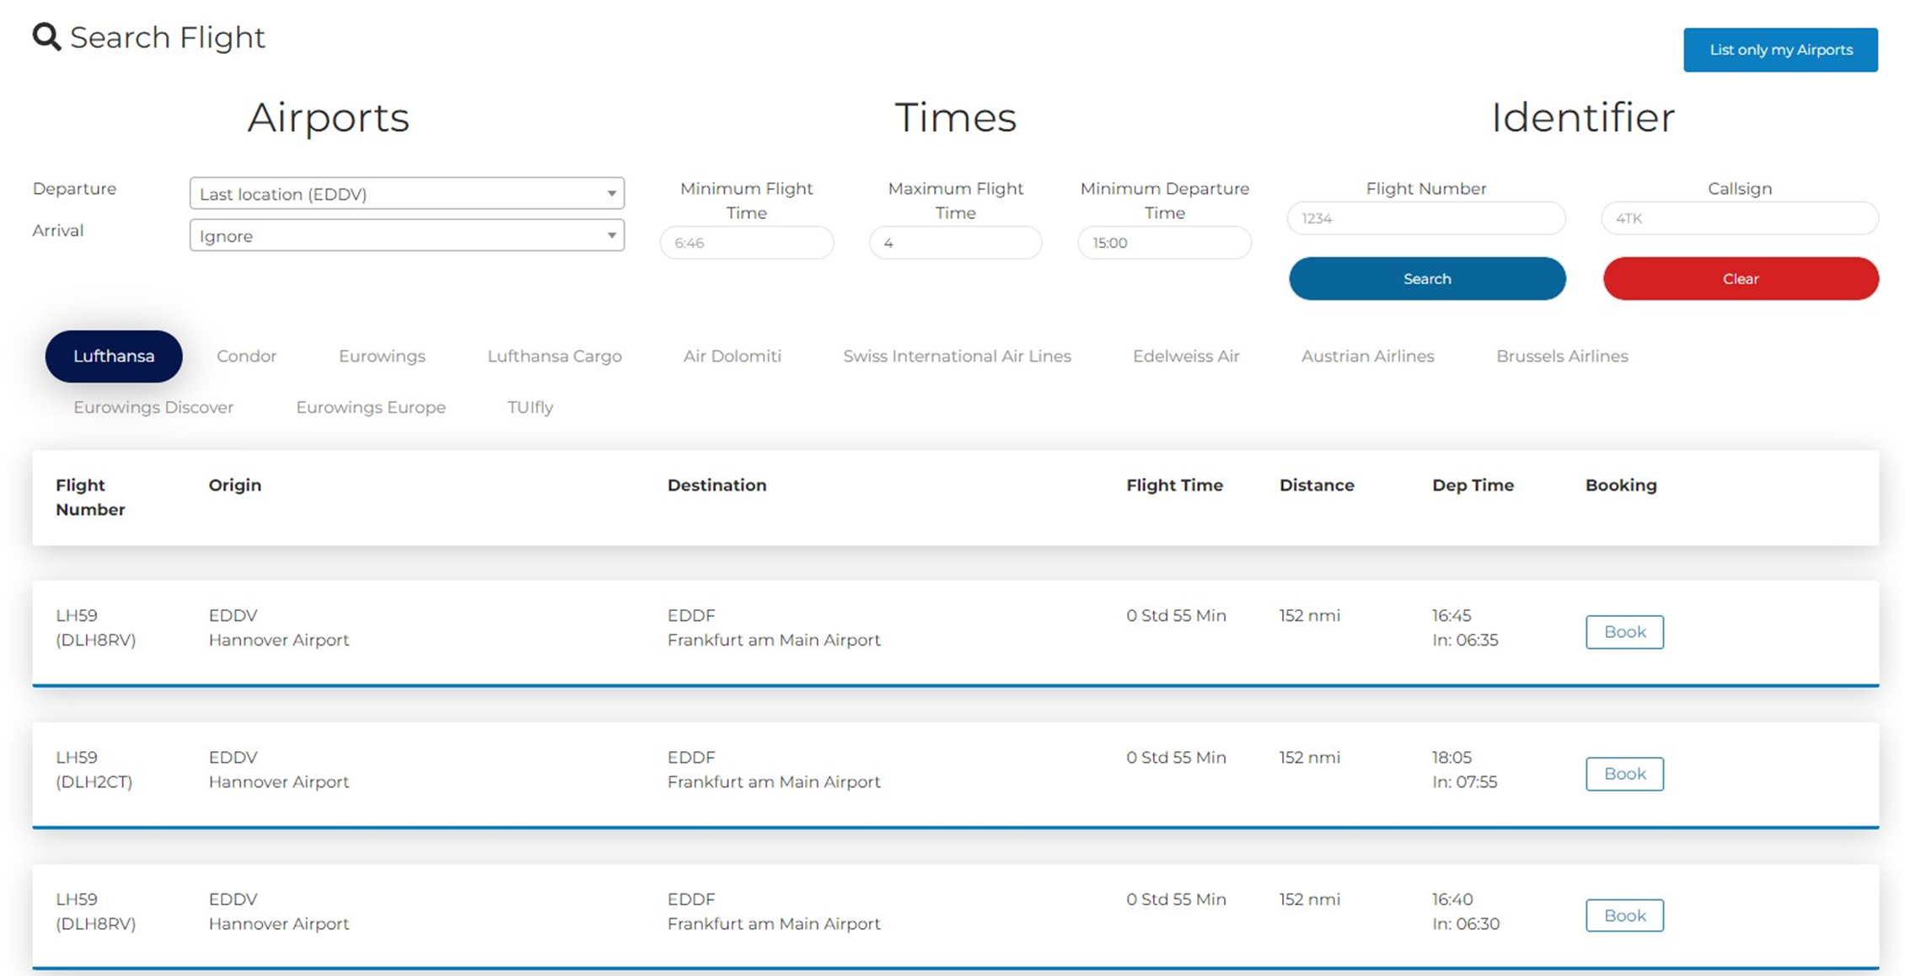Viewport: 1905px width, 976px height.
Task: Click the Search button
Action: 1426,278
